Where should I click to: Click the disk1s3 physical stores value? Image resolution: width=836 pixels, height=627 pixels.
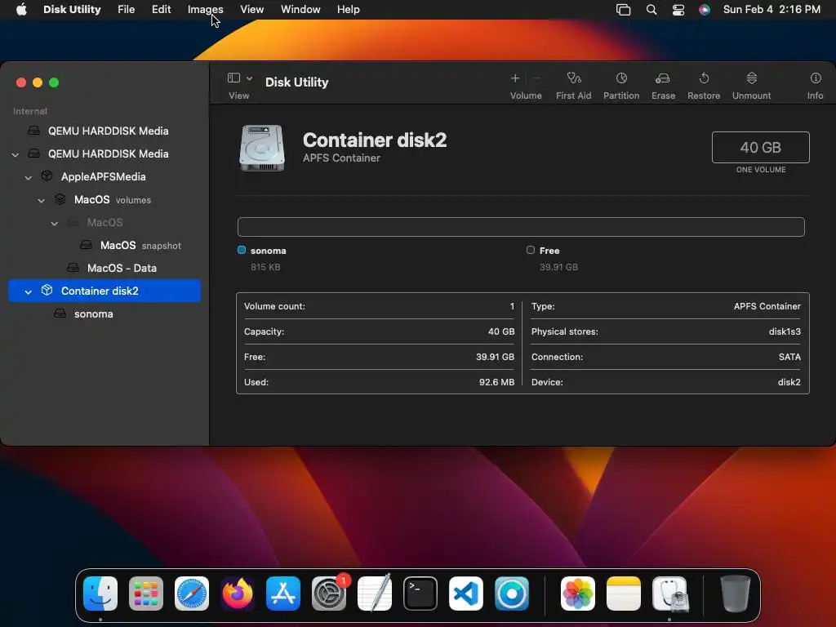(x=785, y=331)
